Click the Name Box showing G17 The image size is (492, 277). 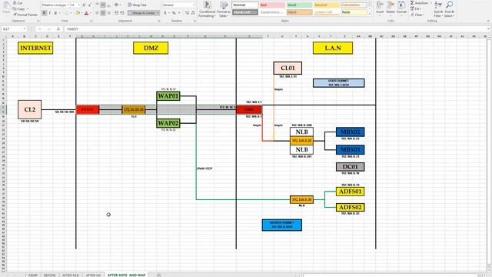14,29
